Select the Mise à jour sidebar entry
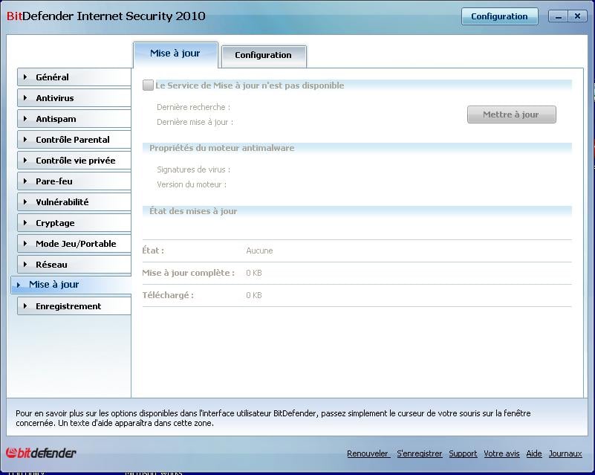 [x=71, y=285]
